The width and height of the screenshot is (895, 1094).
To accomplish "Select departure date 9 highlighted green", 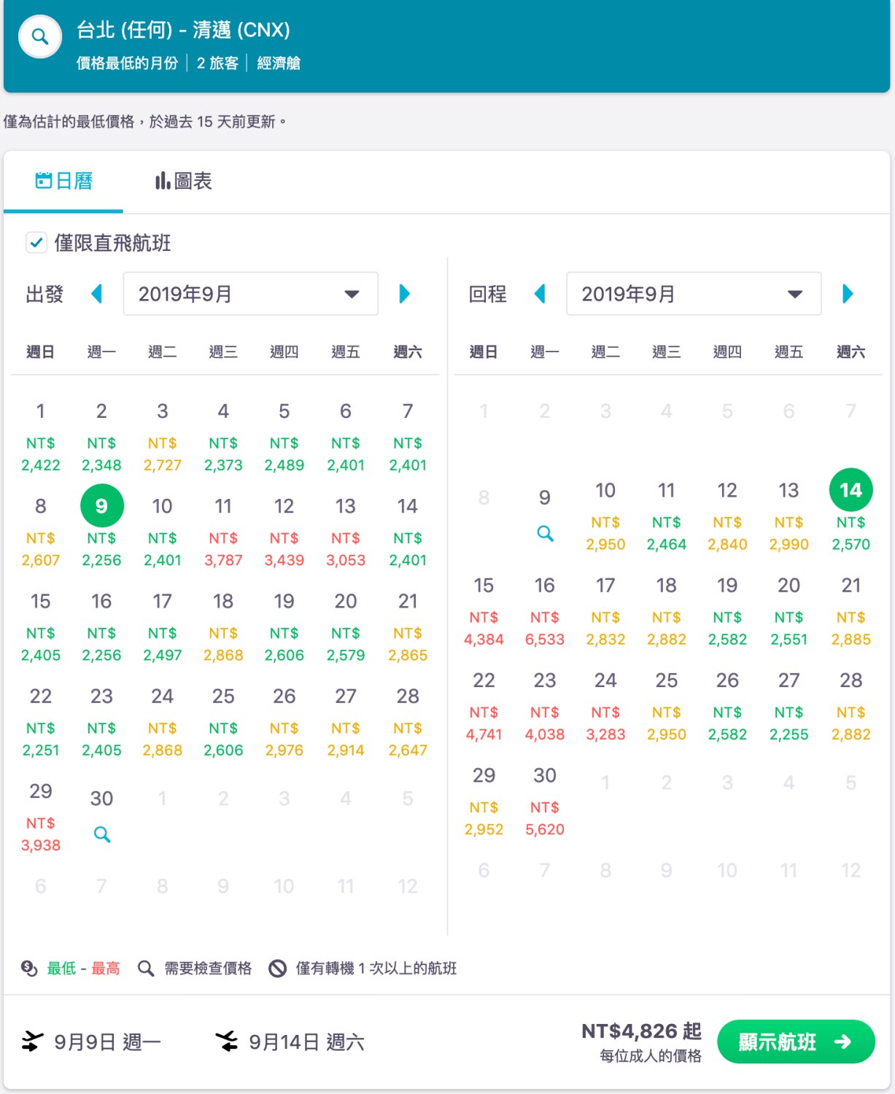I will click(101, 505).
